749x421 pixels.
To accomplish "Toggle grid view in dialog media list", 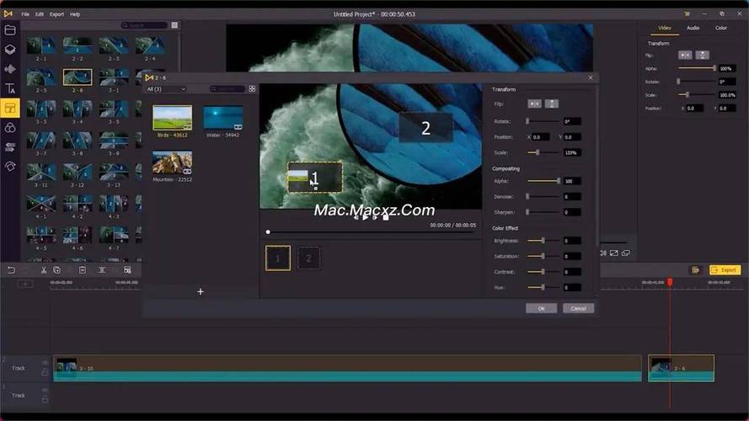I will [252, 88].
